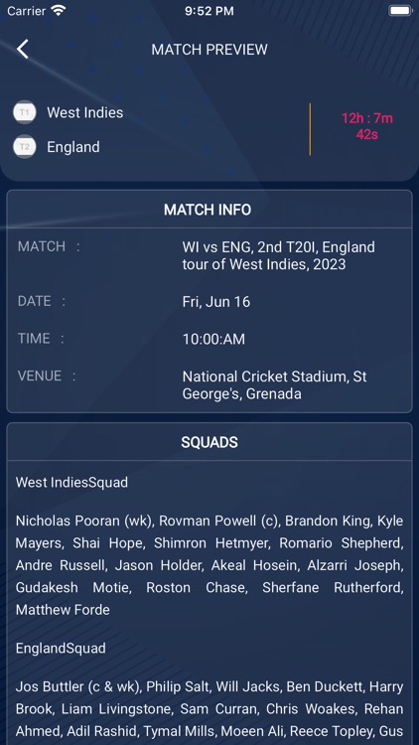Tap the battery icon in status bar

click(x=400, y=11)
